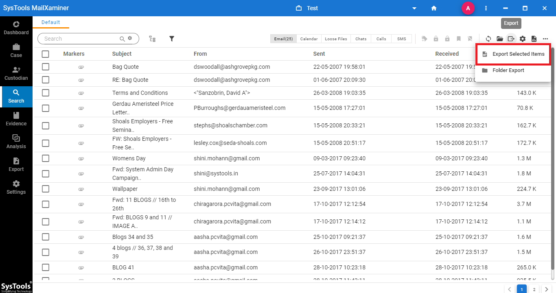Screen dimensions: 556x293
Task: Choose Export Selected Items from the menu
Action: pos(513,54)
